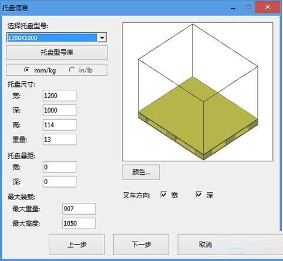Cancel with the 取消 button
This screenshot has width=283, height=261.
[x=205, y=245]
